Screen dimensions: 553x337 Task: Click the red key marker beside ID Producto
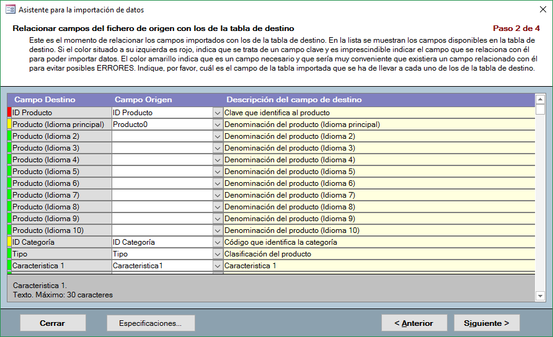[x=9, y=113]
